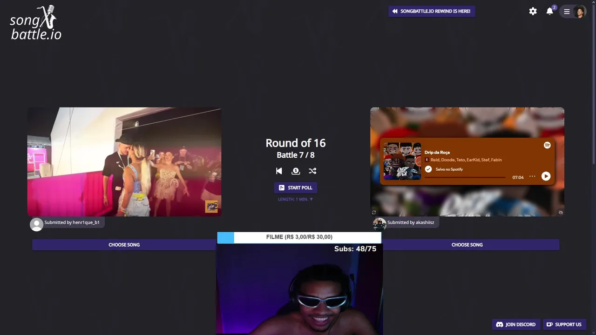Reload the Spotify embed player
This screenshot has height=335, width=596.
(x=373, y=213)
